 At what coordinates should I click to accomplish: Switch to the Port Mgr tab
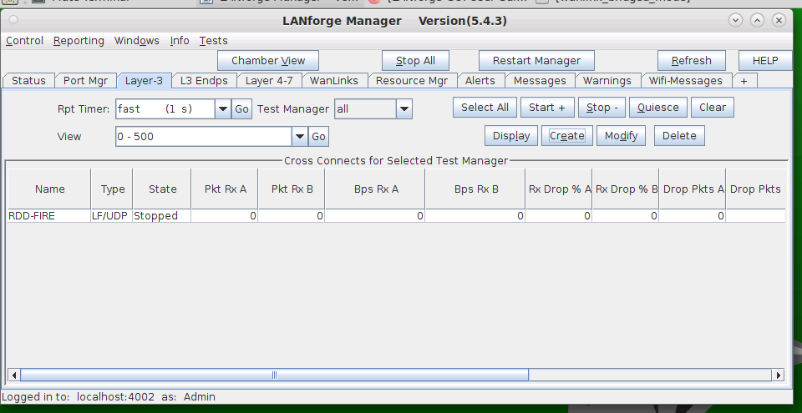[x=85, y=81]
